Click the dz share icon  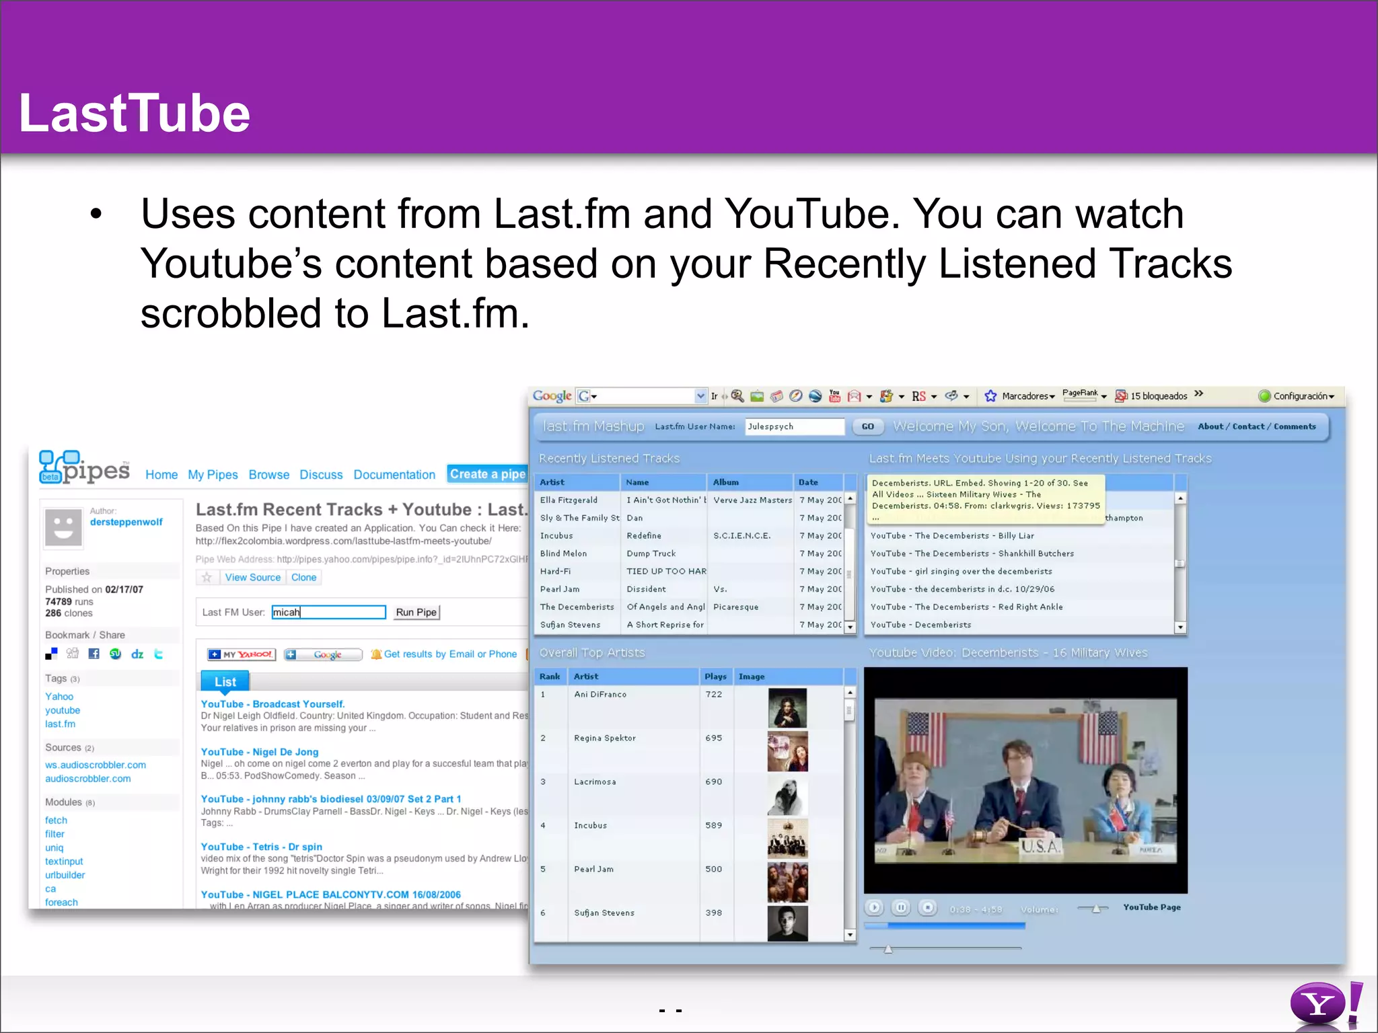coord(137,654)
